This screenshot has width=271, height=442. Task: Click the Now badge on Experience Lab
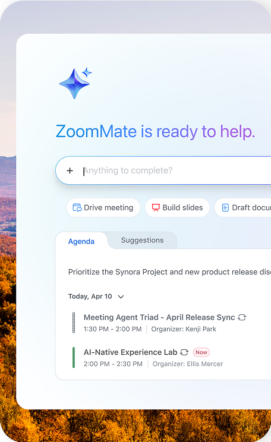(x=201, y=352)
